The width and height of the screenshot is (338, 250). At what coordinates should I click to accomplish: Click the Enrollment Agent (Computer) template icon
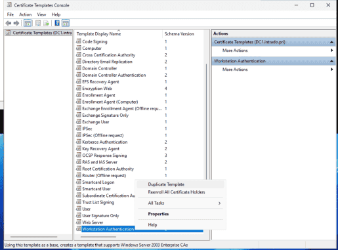point(79,102)
